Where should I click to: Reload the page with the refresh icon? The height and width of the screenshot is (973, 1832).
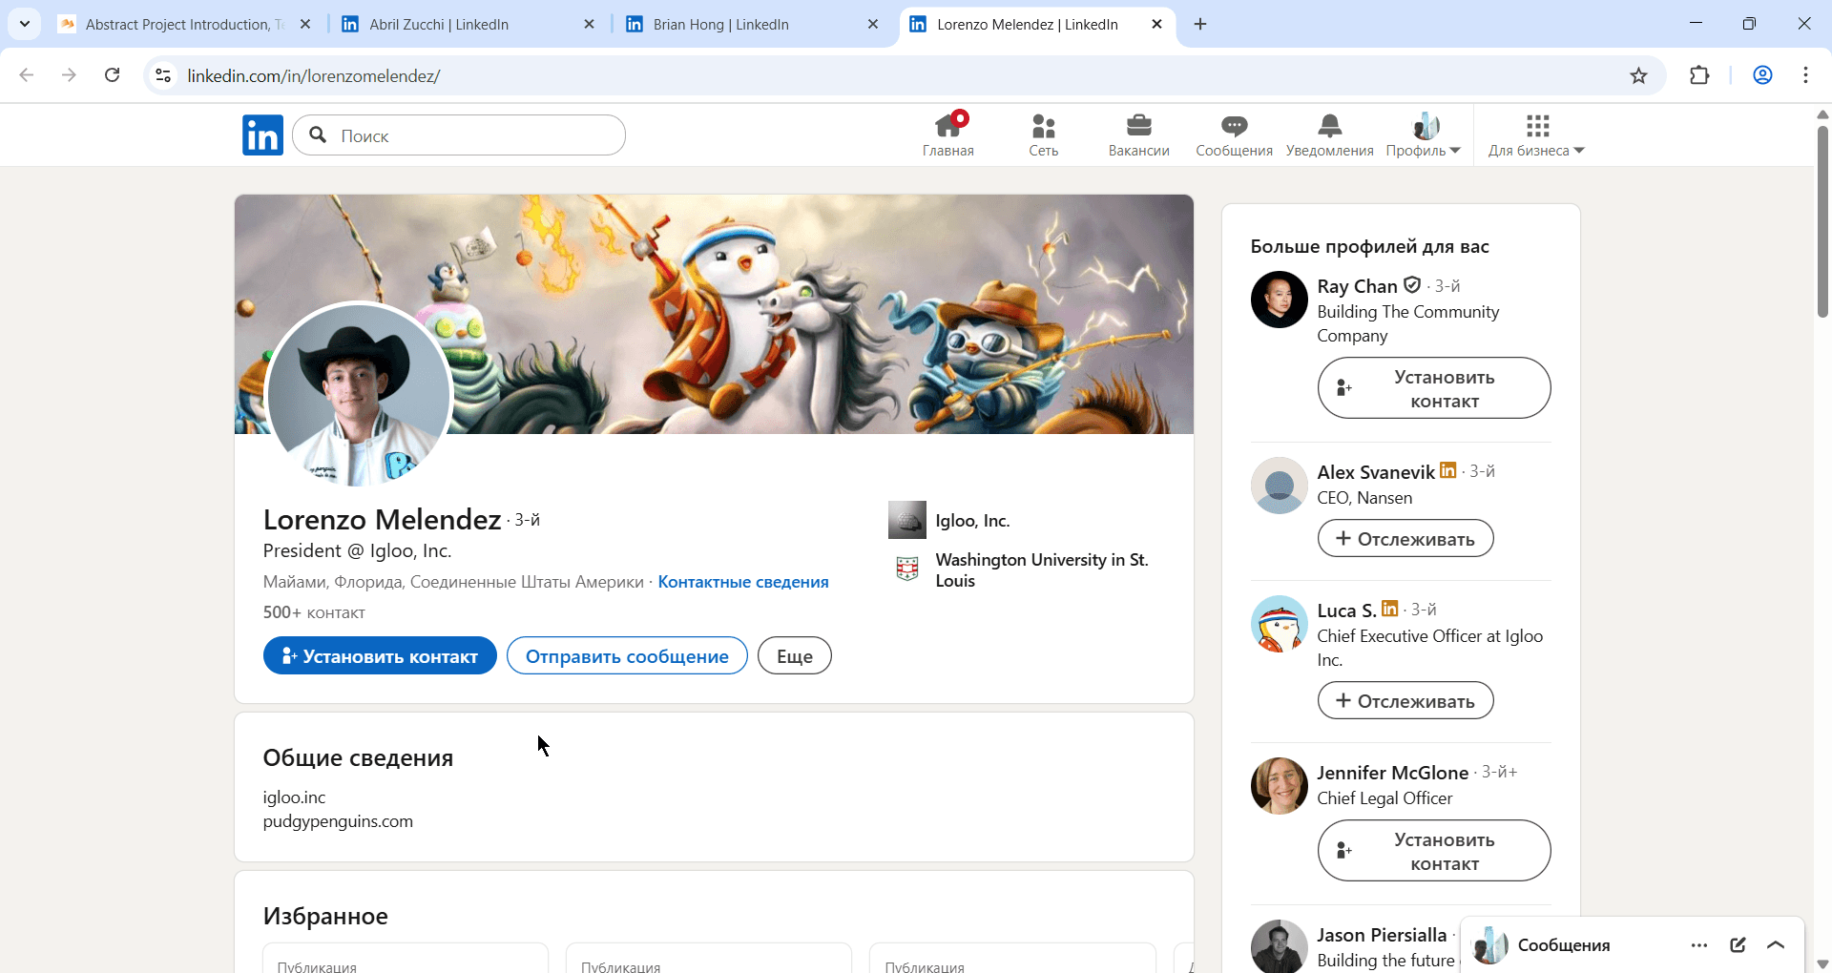tap(113, 75)
